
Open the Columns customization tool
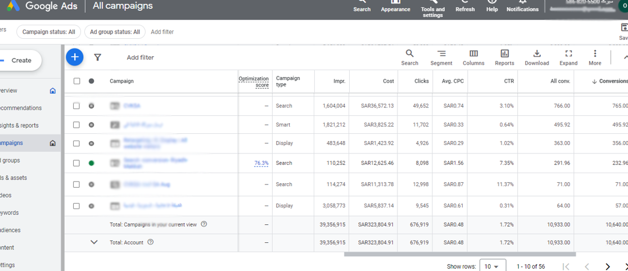pyautogui.click(x=473, y=57)
